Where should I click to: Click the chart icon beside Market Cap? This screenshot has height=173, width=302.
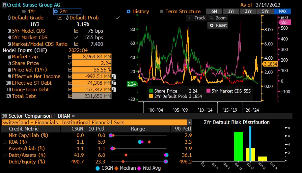click(70, 57)
